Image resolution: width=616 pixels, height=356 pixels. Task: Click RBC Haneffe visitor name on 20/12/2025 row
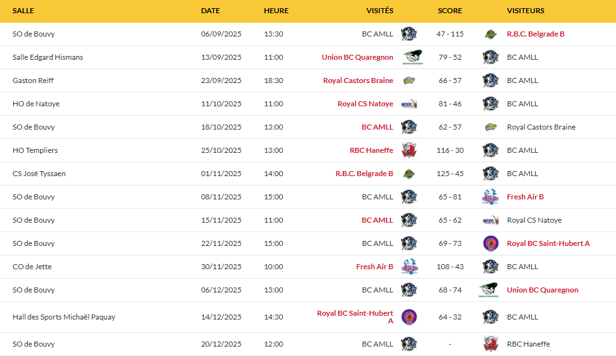click(528, 344)
